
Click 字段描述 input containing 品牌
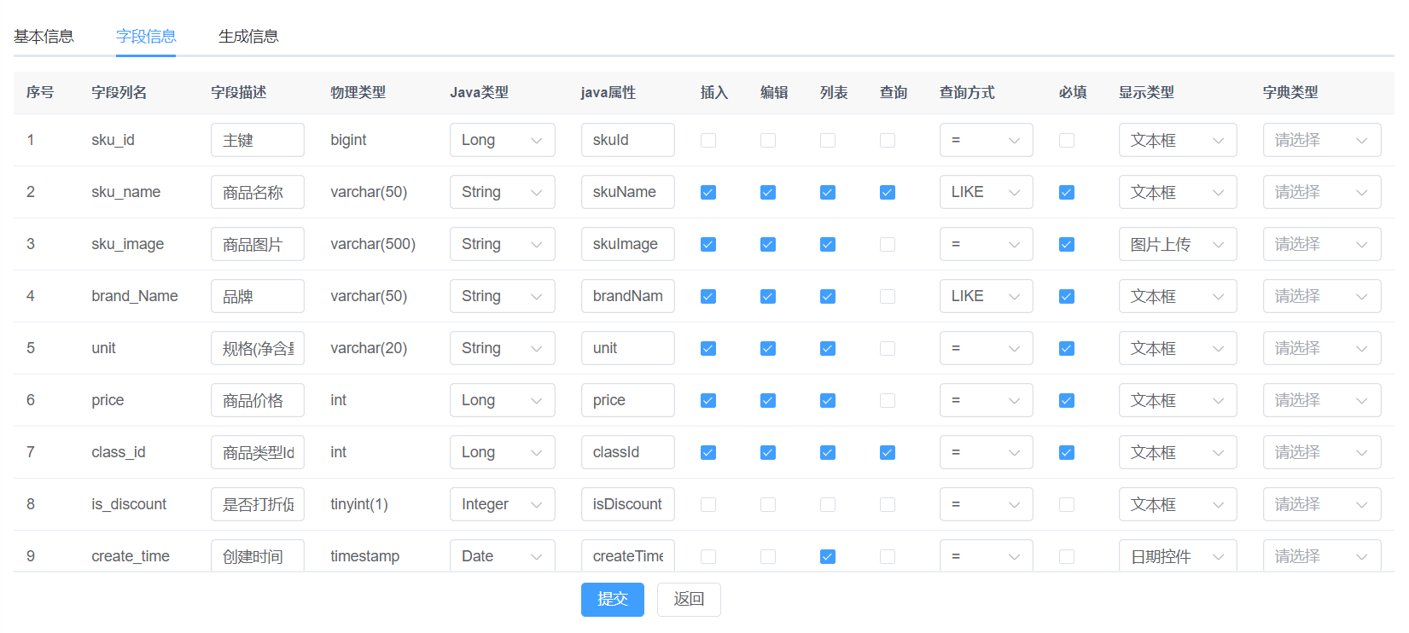click(x=257, y=297)
